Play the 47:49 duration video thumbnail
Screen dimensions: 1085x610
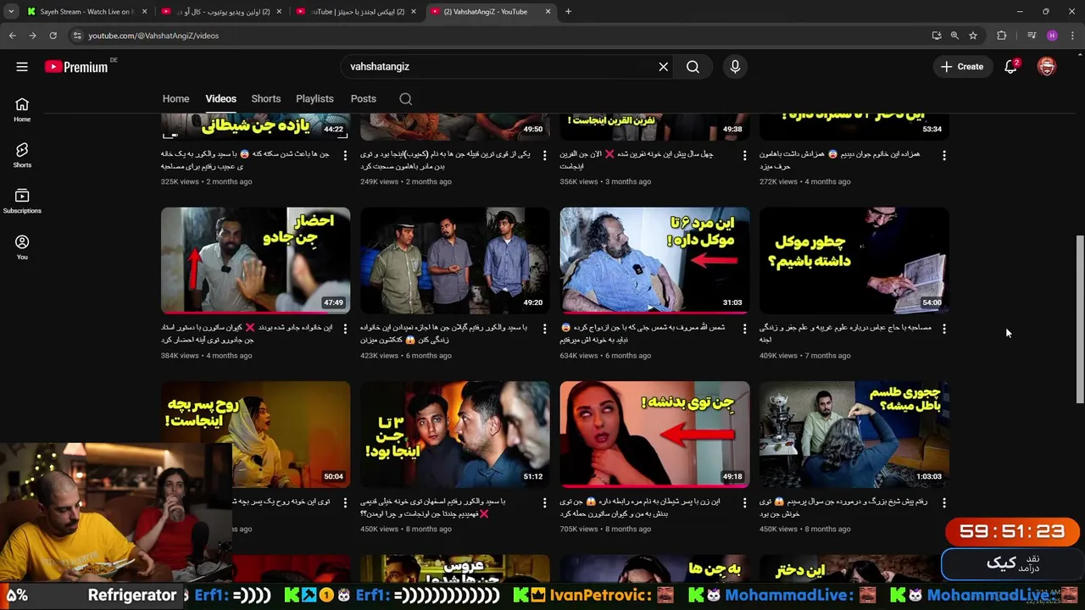(x=255, y=260)
